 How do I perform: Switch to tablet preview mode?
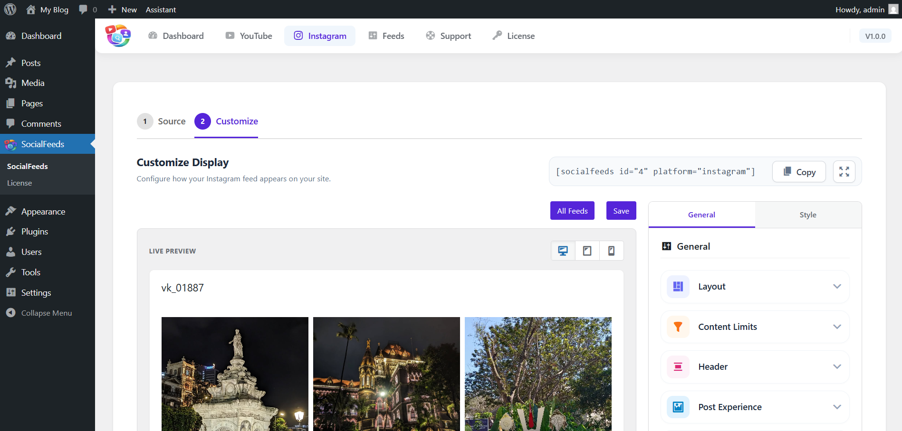tap(587, 251)
